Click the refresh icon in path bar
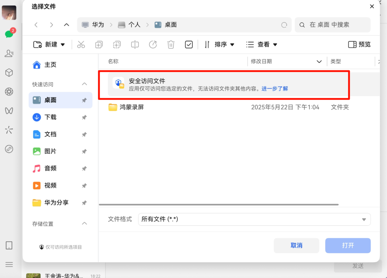The image size is (387, 278). click(x=284, y=25)
